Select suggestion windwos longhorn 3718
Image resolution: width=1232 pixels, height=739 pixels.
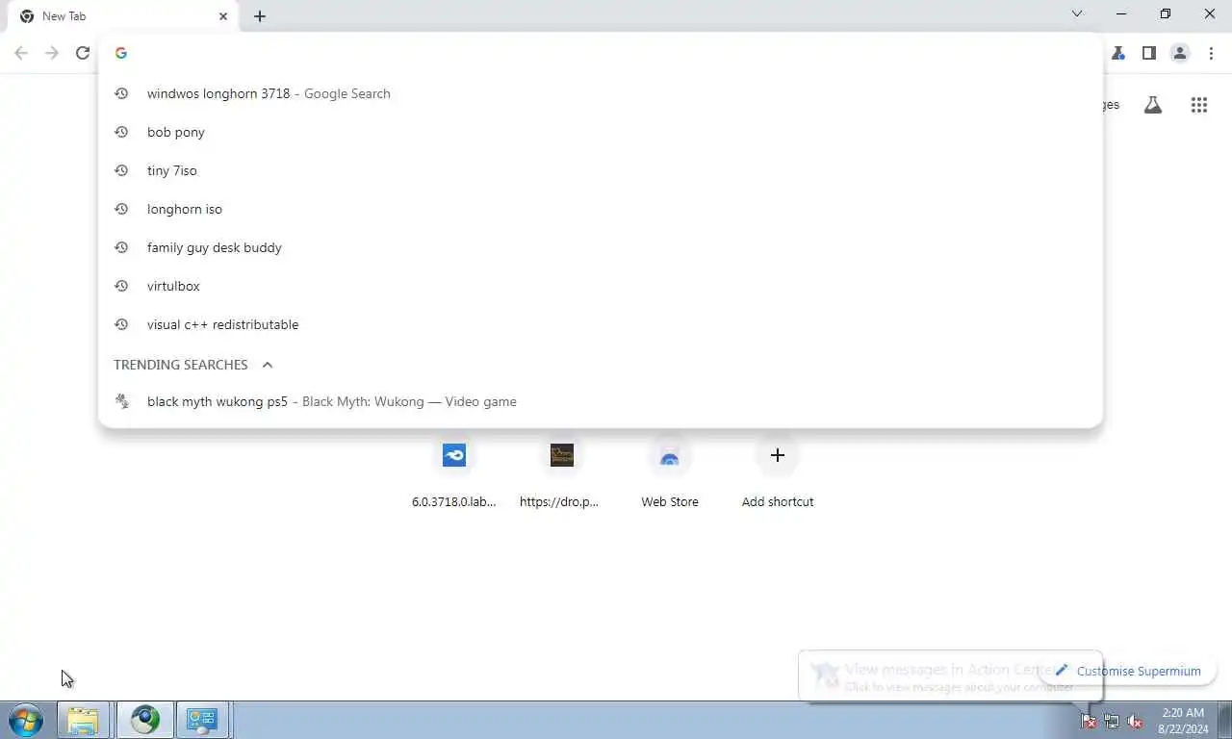601,93
